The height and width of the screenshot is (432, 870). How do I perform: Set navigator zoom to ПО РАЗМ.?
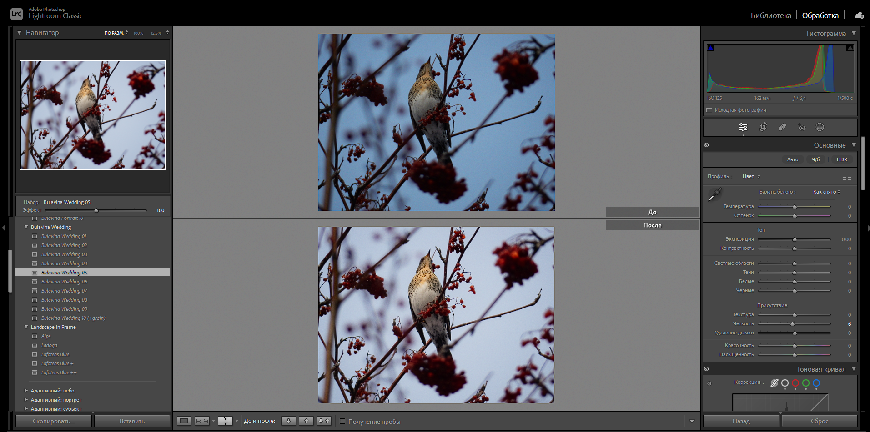(x=114, y=33)
